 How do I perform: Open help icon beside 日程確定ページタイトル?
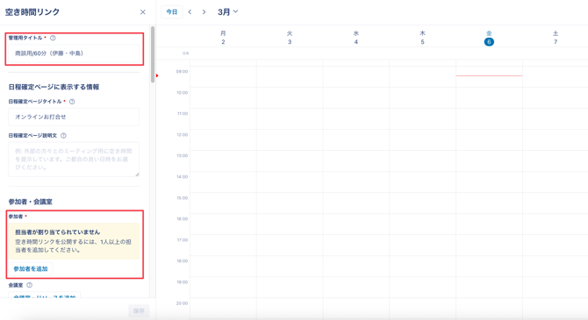[x=72, y=102]
